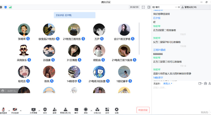
Task: Open the 聊天 chat icon in the bottom toolbar
Action: pyautogui.click(x=76, y=111)
